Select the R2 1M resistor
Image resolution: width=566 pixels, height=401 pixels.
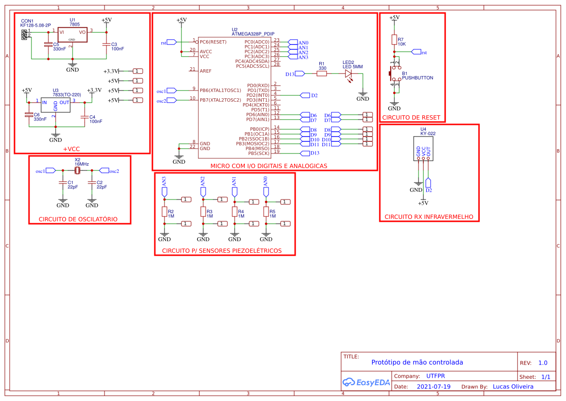click(164, 212)
